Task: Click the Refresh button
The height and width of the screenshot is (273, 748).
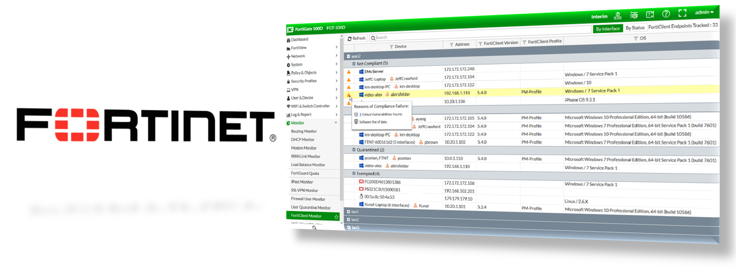Action: tap(357, 38)
